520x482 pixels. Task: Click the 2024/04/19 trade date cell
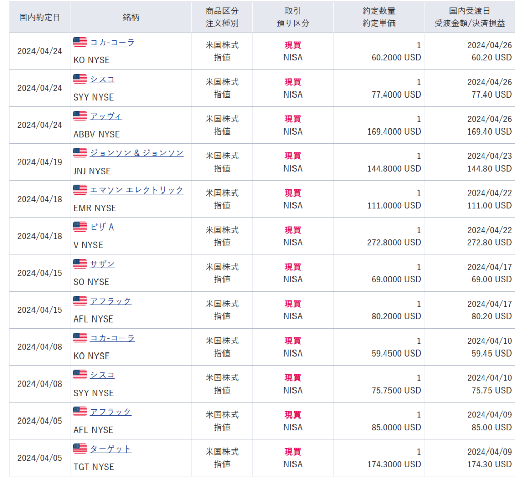tap(40, 162)
